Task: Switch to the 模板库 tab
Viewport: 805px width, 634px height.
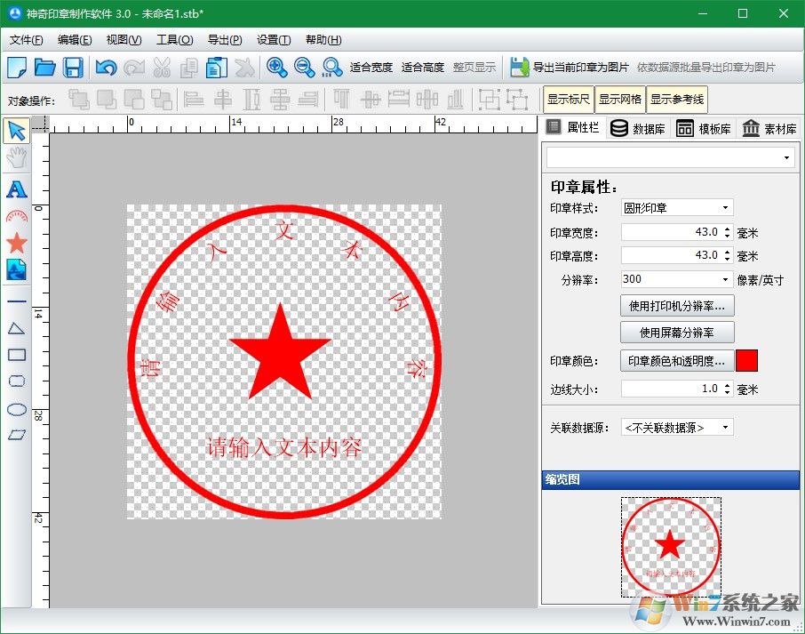Action: click(705, 128)
